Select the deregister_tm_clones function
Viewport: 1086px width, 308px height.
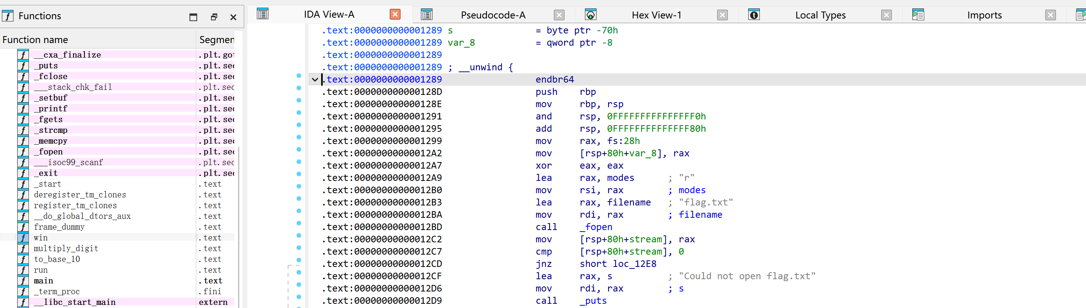(117, 195)
